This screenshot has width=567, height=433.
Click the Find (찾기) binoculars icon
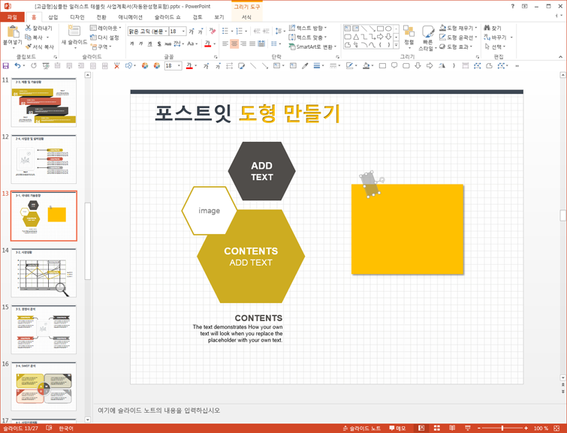click(487, 28)
